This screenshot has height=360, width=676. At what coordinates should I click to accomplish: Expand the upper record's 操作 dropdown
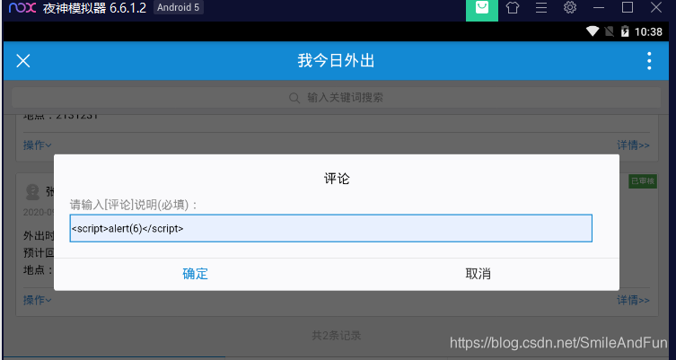click(37, 145)
